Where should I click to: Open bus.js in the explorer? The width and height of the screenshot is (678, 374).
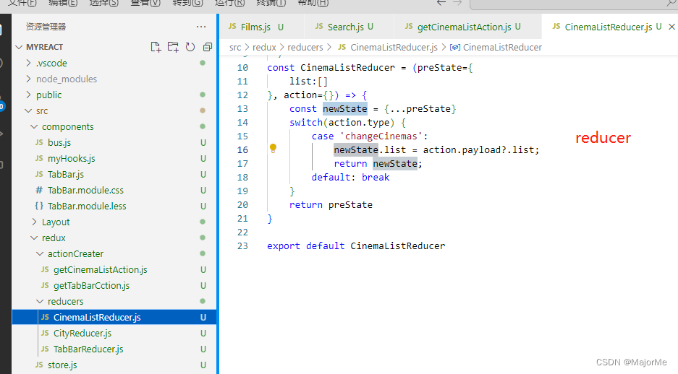coord(114,142)
